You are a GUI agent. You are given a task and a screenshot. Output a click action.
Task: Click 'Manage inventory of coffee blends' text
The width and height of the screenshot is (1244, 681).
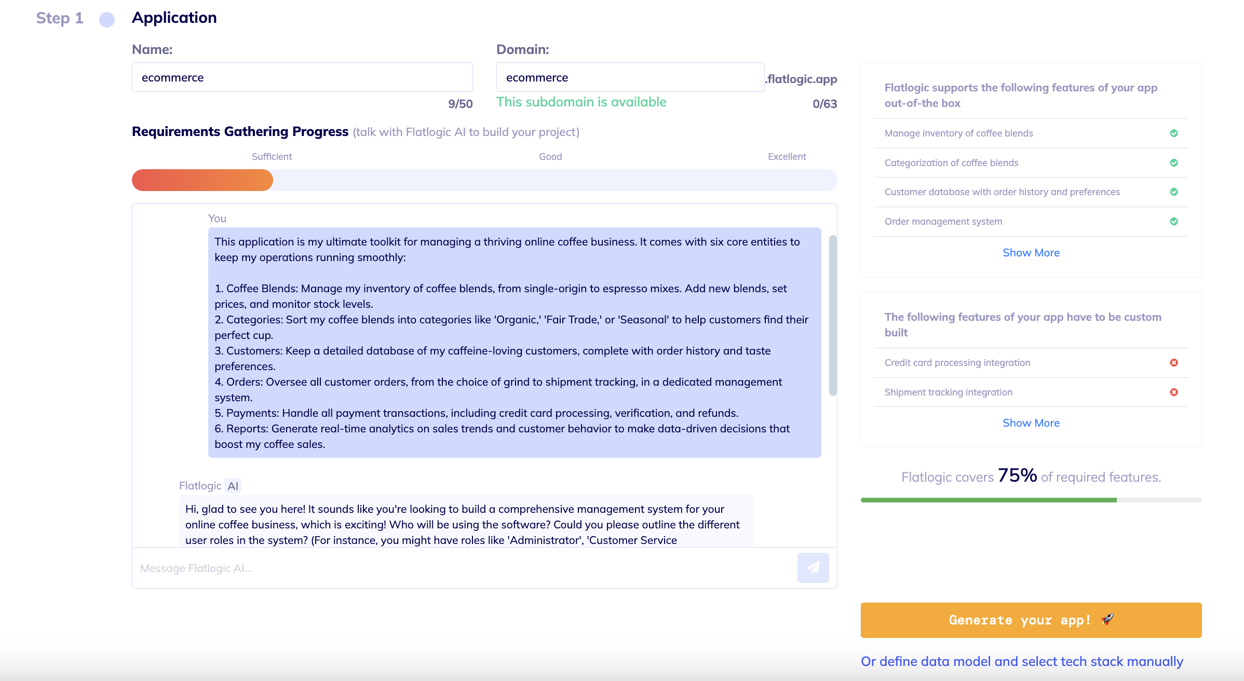(x=958, y=133)
